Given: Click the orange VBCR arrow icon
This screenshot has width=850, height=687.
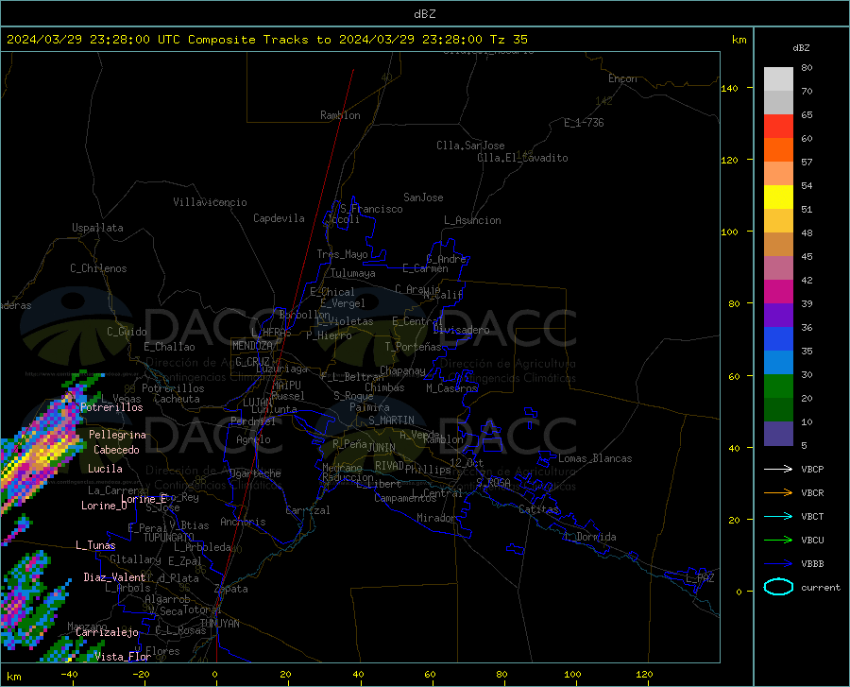Looking at the screenshot, I should click(778, 492).
